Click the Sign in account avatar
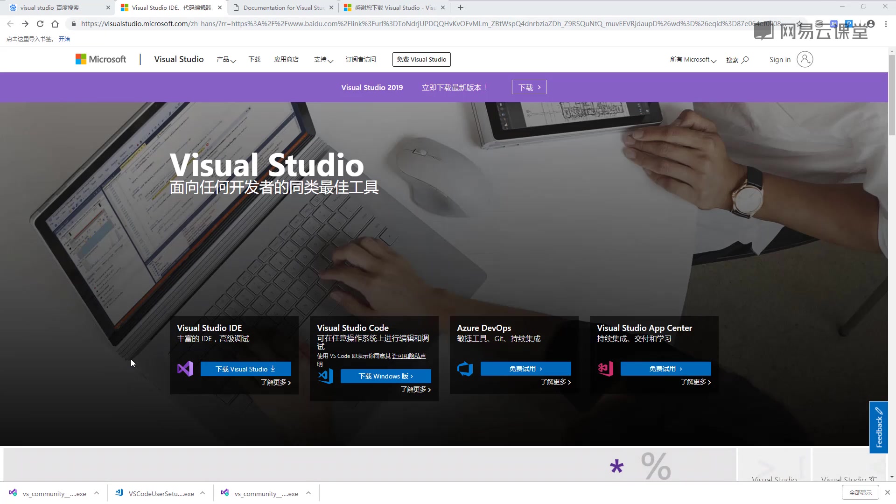The image size is (896, 504). pos(805,59)
